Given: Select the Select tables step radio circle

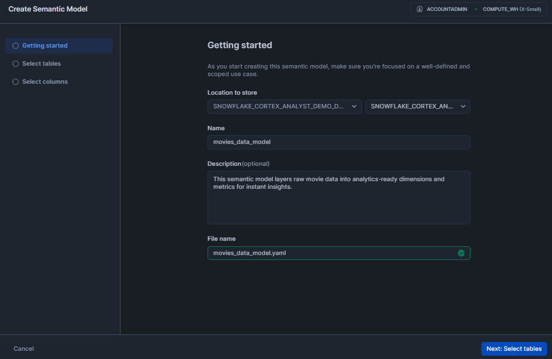Looking at the screenshot, I should tap(15, 63).
